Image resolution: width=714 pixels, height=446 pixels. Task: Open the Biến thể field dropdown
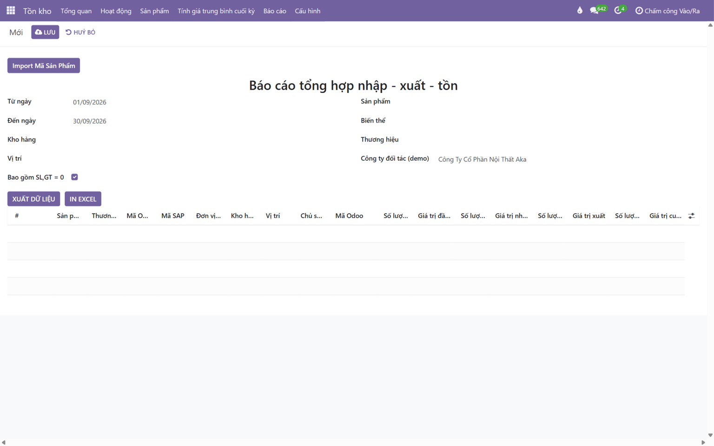[x=569, y=121]
